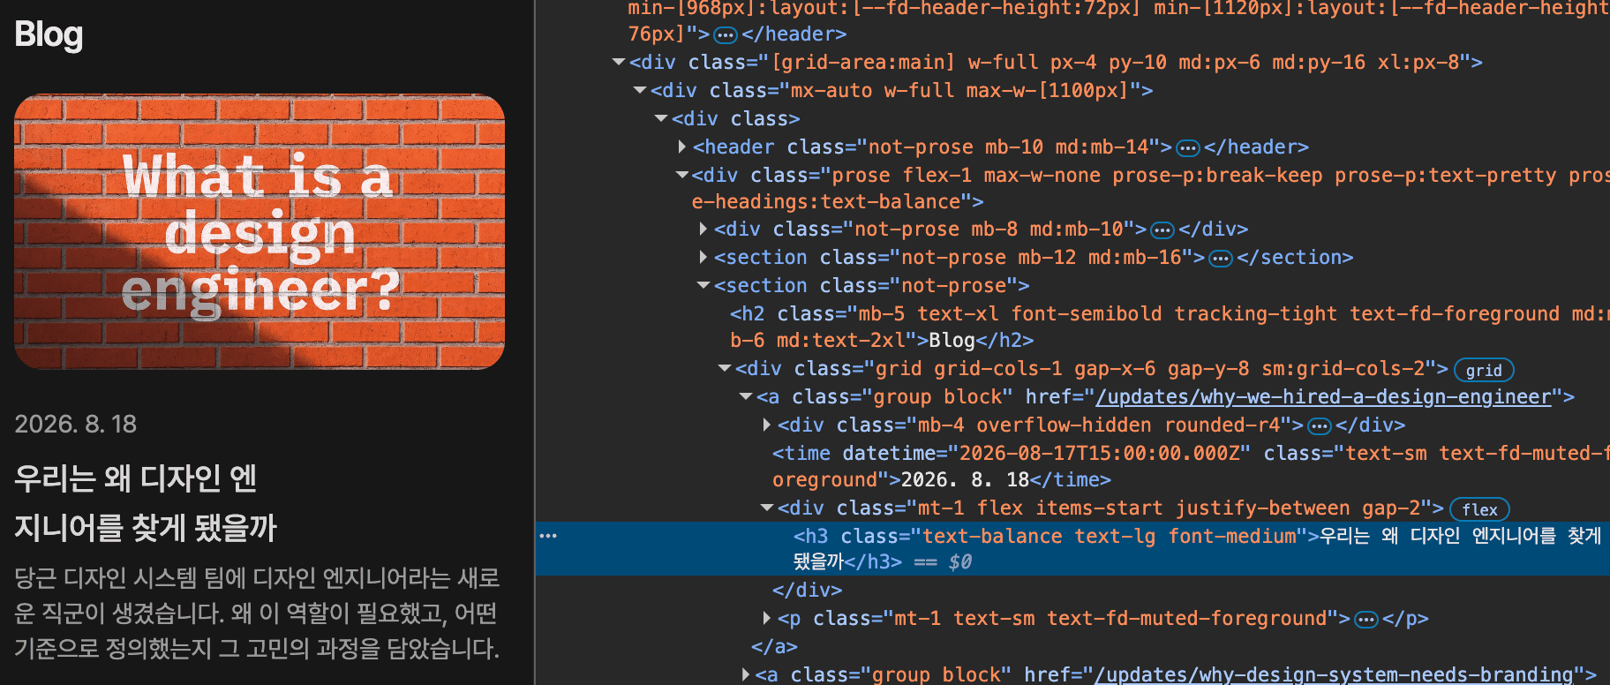Click ellipsis in header not-prose mb-10 element
Screen dimensions: 1610x685
click(1188, 147)
